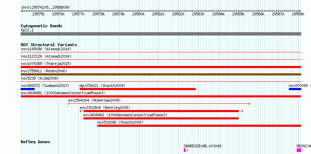Open the dgv376n21 (Shaikh2009) label

click(x=102, y=86)
